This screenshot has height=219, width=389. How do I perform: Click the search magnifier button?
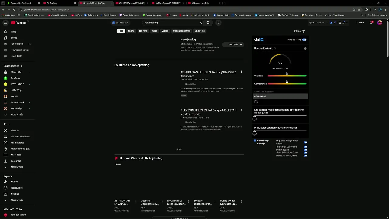coord(208,23)
